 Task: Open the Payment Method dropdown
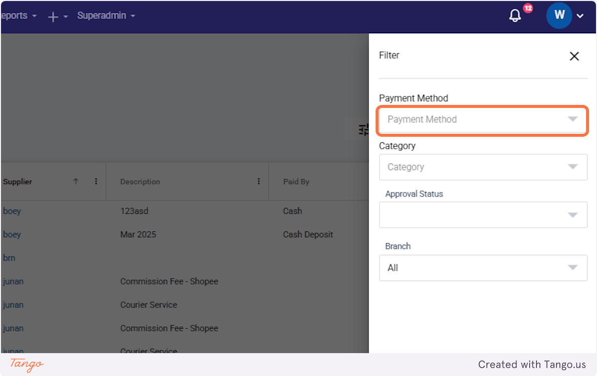click(x=483, y=119)
